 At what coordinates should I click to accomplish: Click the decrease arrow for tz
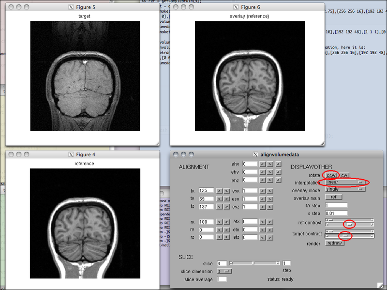pos(219,206)
